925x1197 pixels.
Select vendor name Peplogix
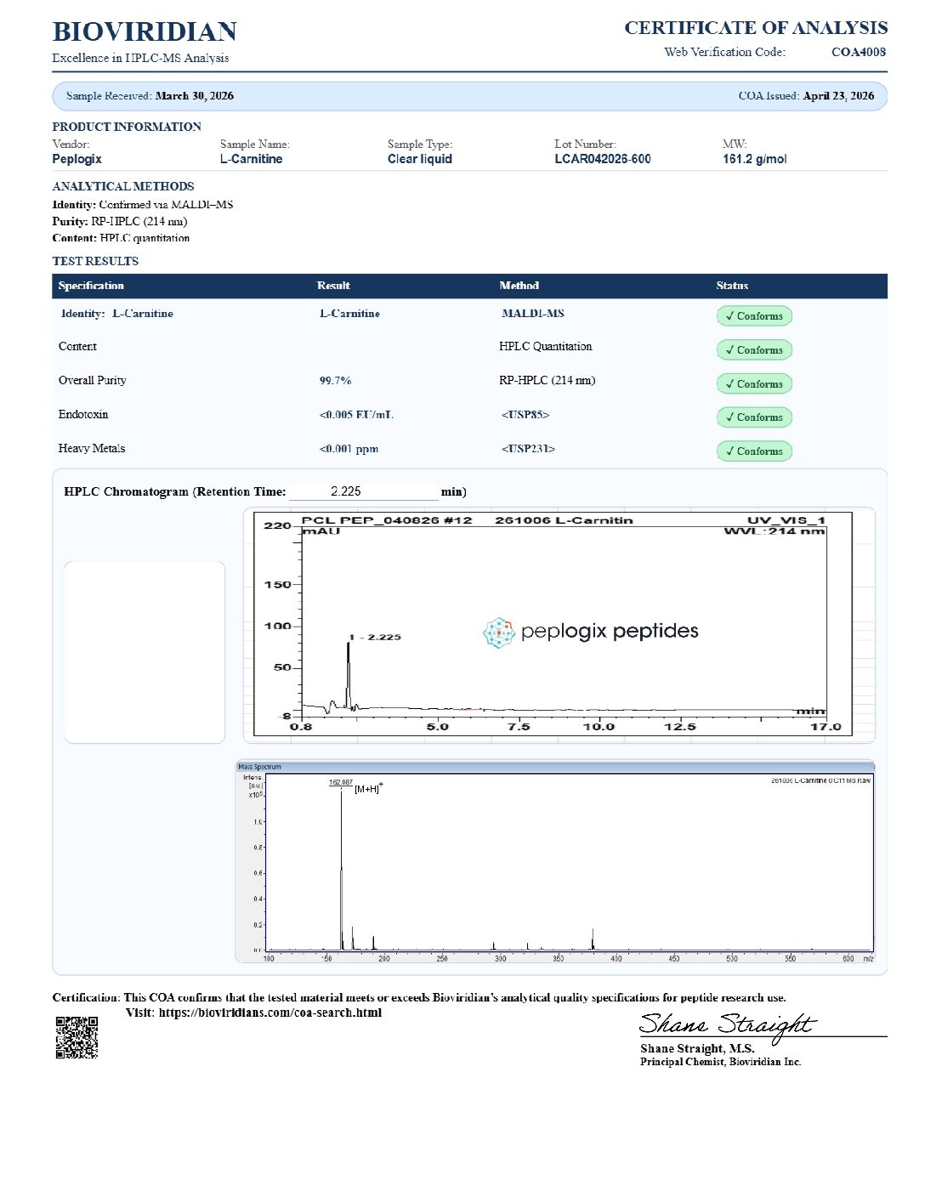[x=77, y=159]
